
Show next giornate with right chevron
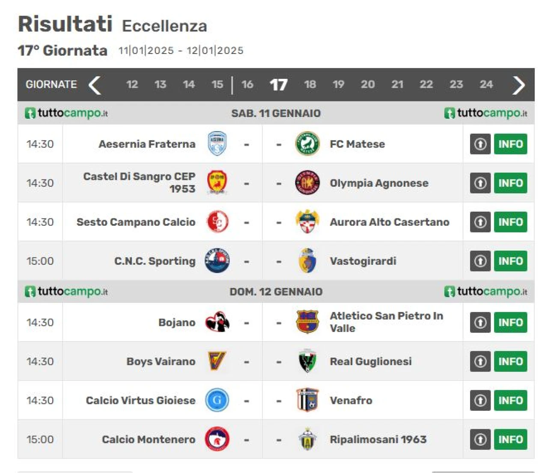coord(518,85)
